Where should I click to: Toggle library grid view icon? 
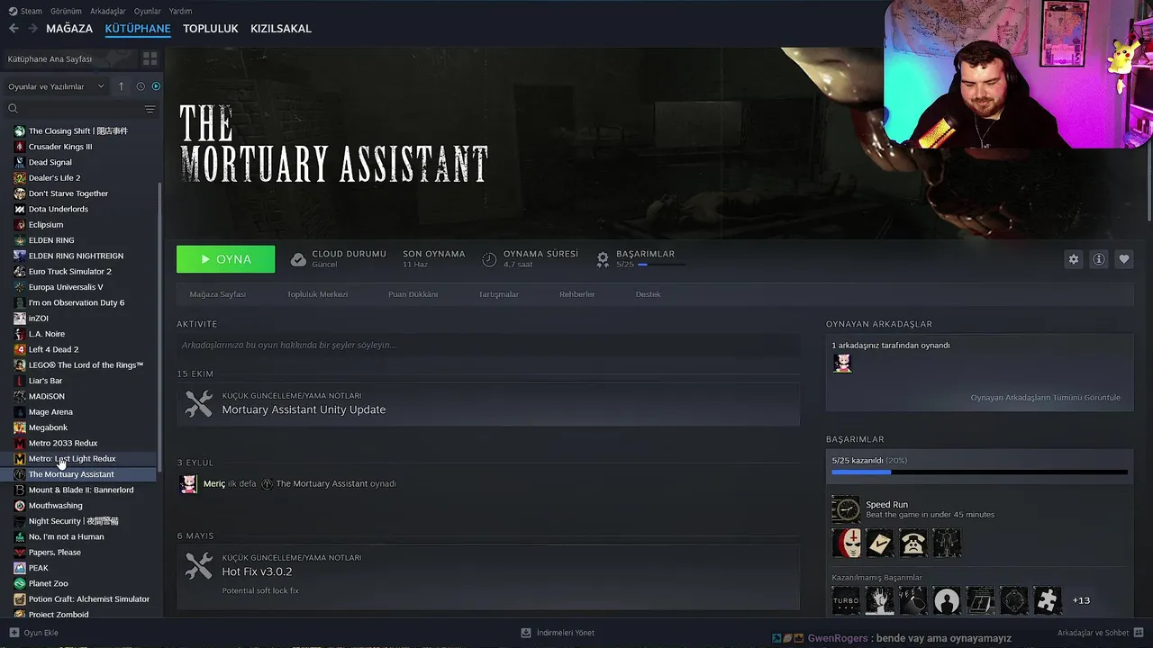[150, 58]
